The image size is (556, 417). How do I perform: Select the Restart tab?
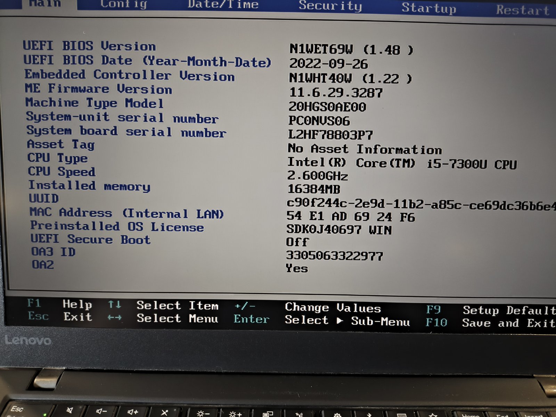coord(523,10)
